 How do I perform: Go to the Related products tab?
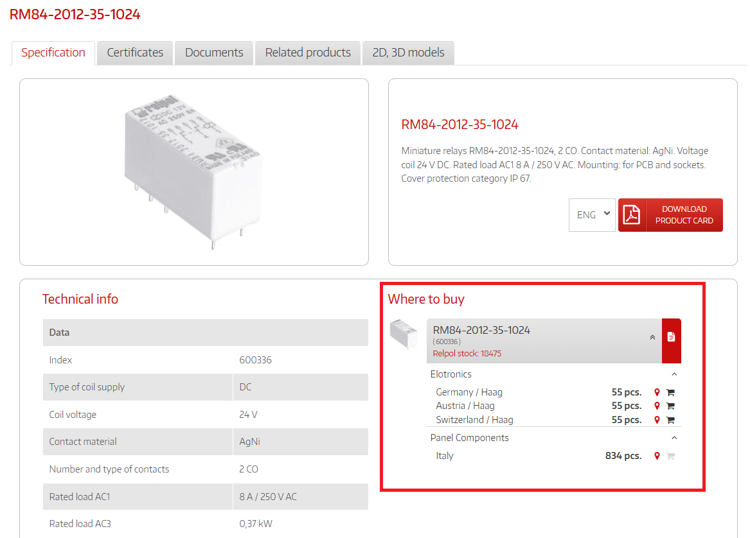[308, 53]
